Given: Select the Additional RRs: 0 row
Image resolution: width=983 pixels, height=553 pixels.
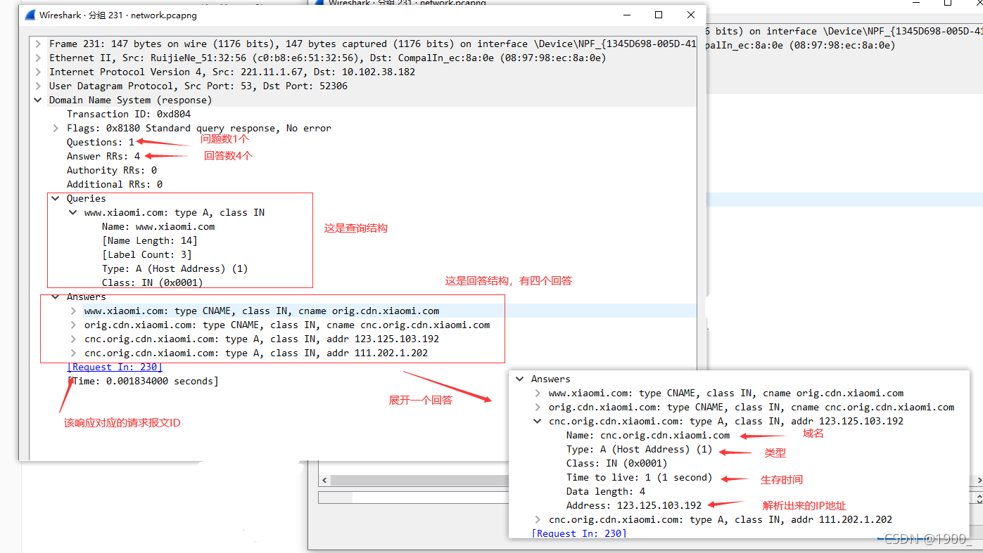Looking at the screenshot, I should click(115, 184).
